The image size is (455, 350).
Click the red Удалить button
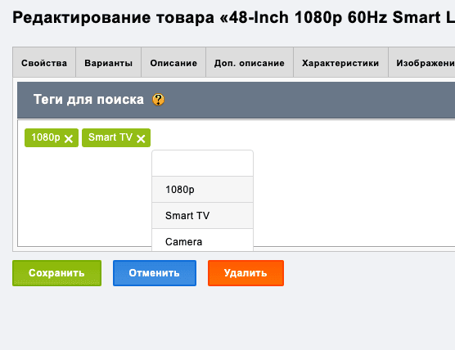(246, 273)
